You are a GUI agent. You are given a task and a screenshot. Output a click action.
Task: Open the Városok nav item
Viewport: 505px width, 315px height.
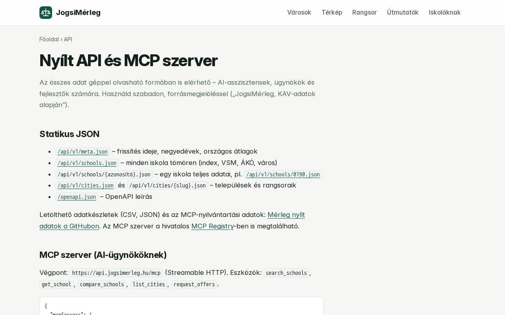pyautogui.click(x=299, y=13)
